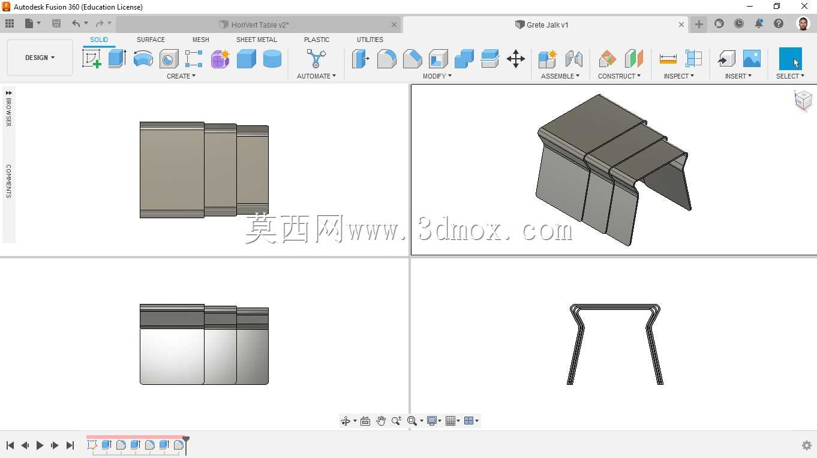Select the Cylinder primitive tool
Image resolution: width=817 pixels, height=458 pixels.
pos(272,59)
